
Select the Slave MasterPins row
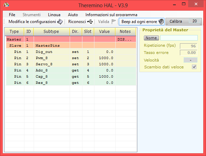point(71,45)
